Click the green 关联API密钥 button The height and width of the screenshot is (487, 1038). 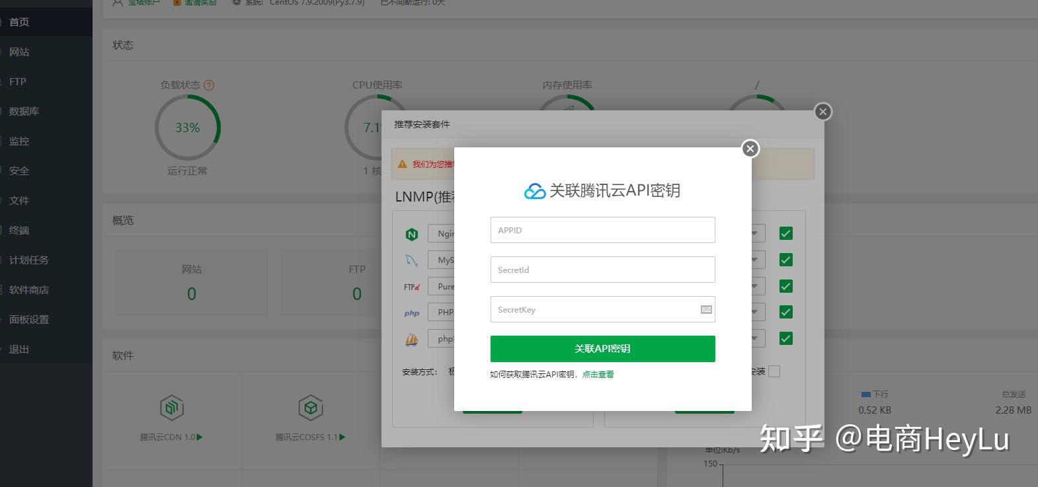coord(602,349)
